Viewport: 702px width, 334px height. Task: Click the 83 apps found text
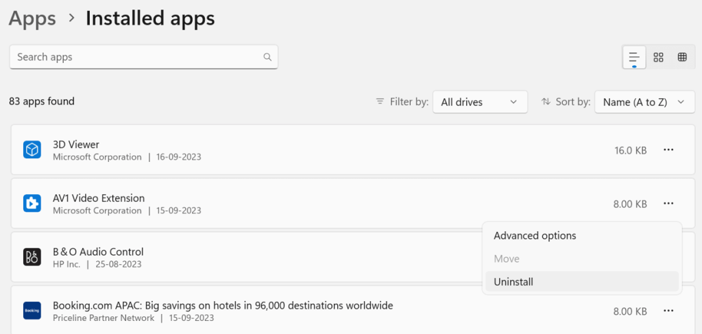pyautogui.click(x=42, y=102)
